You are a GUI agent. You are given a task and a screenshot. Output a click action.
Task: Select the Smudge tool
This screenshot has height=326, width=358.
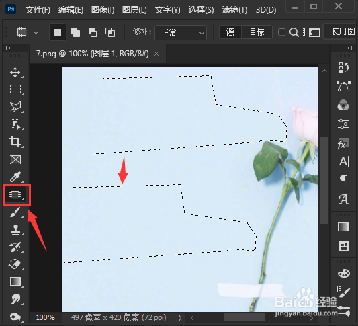(x=15, y=299)
